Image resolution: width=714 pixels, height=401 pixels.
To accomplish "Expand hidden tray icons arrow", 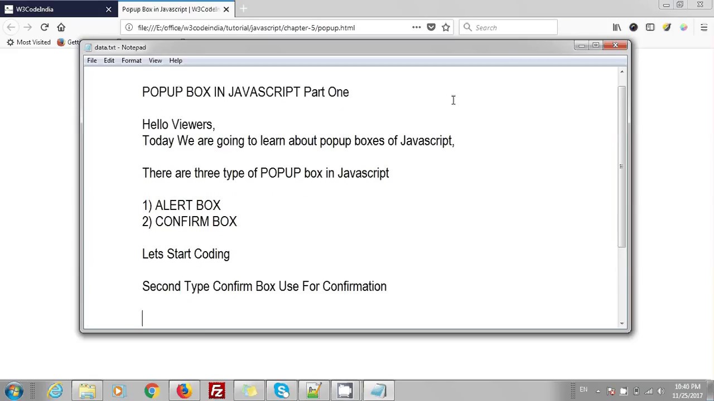I will click(598, 390).
